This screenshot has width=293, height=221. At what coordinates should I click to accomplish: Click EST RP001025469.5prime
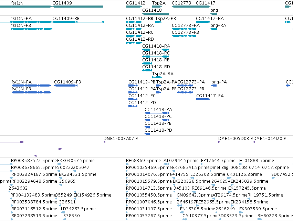[x=149, y=168]
